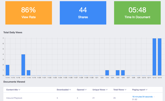Screen dimensions: 165x101
Task: Click the 12/6 bar in the chart
Action: point(123,73)
